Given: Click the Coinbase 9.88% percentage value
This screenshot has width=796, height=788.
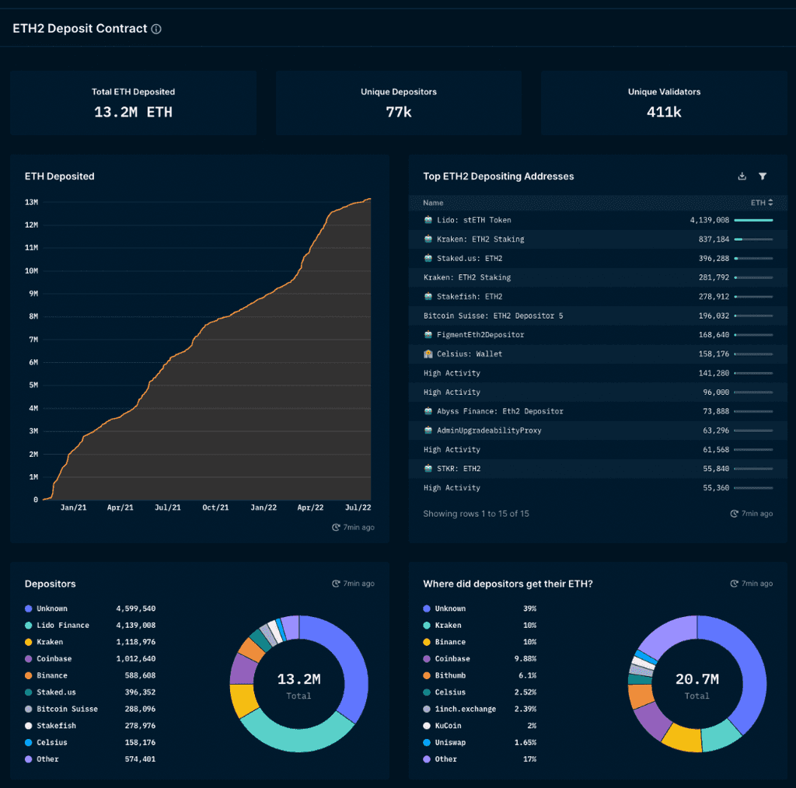Looking at the screenshot, I should click(525, 659).
